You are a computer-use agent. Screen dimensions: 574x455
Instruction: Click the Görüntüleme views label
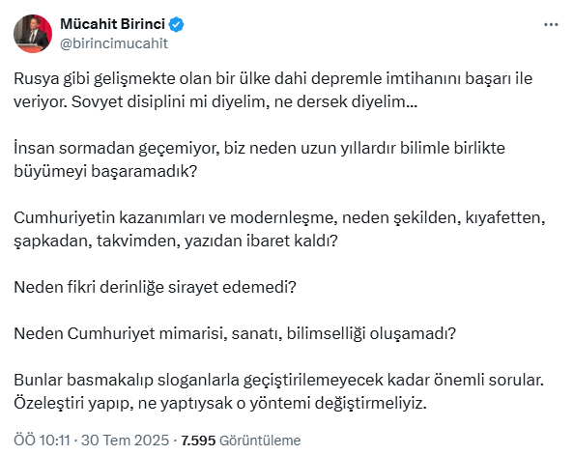(x=260, y=440)
